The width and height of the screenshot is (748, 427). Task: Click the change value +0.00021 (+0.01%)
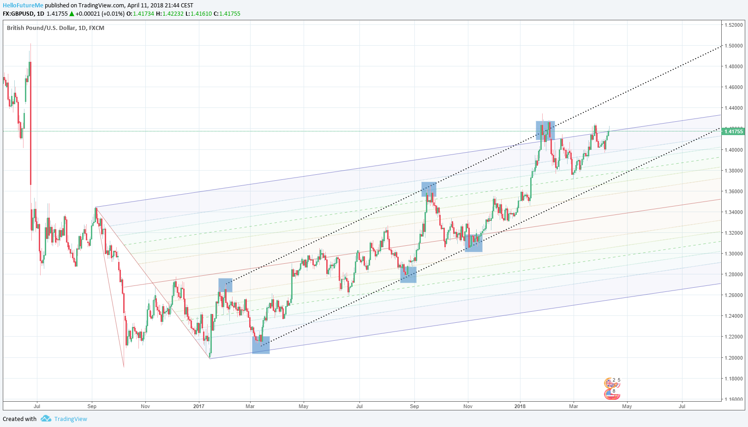100,14
